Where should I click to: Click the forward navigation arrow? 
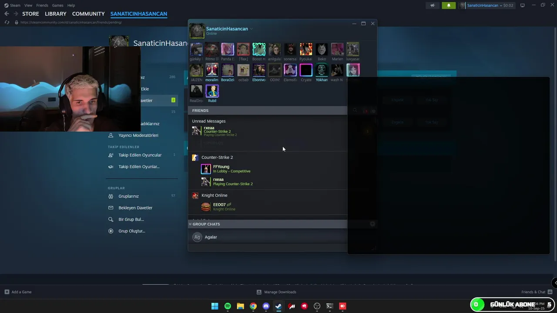click(16, 14)
